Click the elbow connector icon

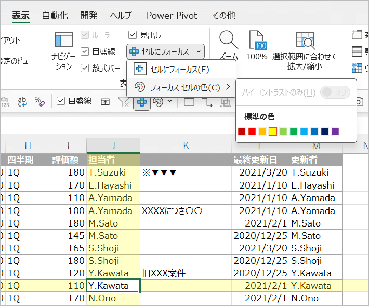click(x=207, y=102)
